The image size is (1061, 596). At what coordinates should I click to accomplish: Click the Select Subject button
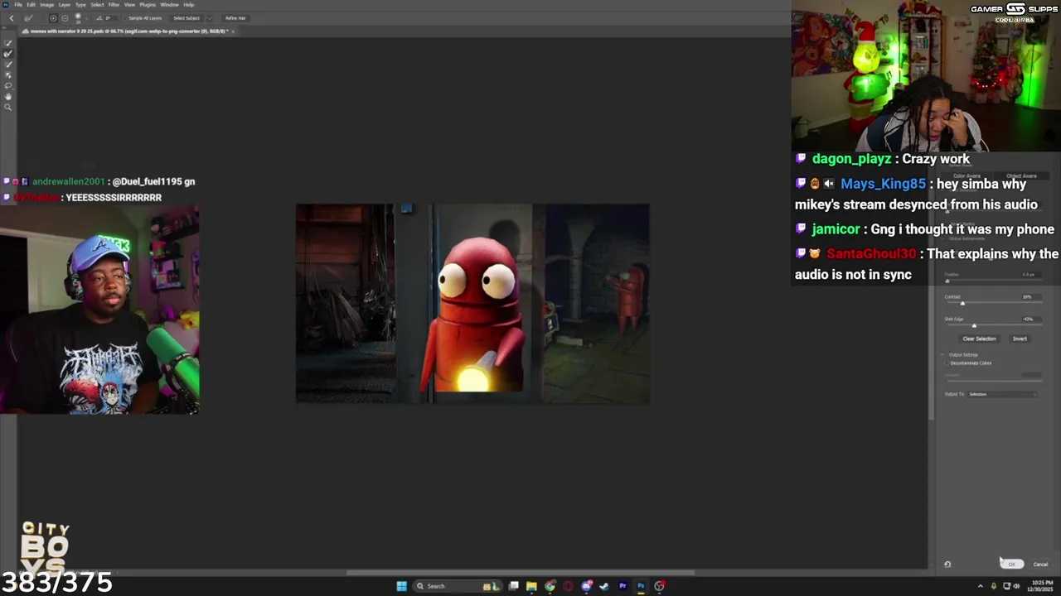[187, 18]
